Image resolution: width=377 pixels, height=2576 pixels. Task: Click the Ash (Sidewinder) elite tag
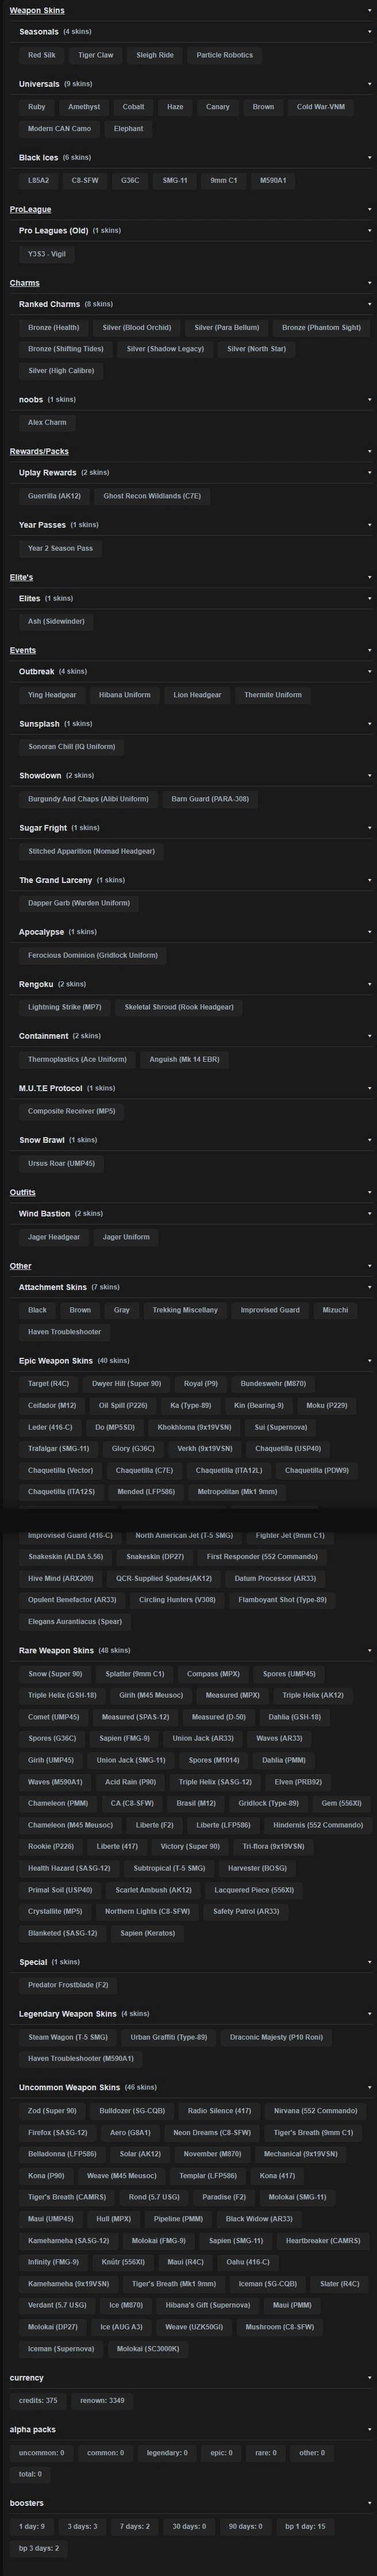[x=56, y=622]
